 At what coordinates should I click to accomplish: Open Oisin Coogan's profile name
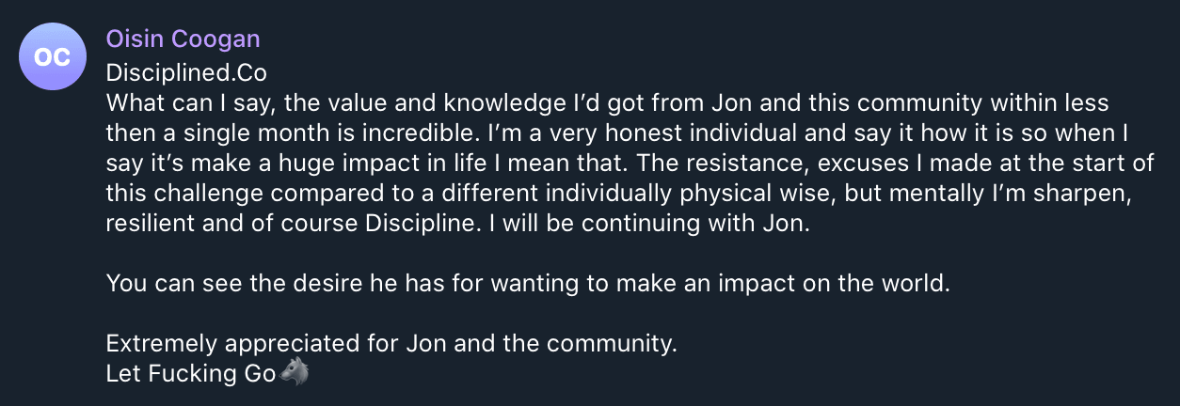click(x=183, y=39)
